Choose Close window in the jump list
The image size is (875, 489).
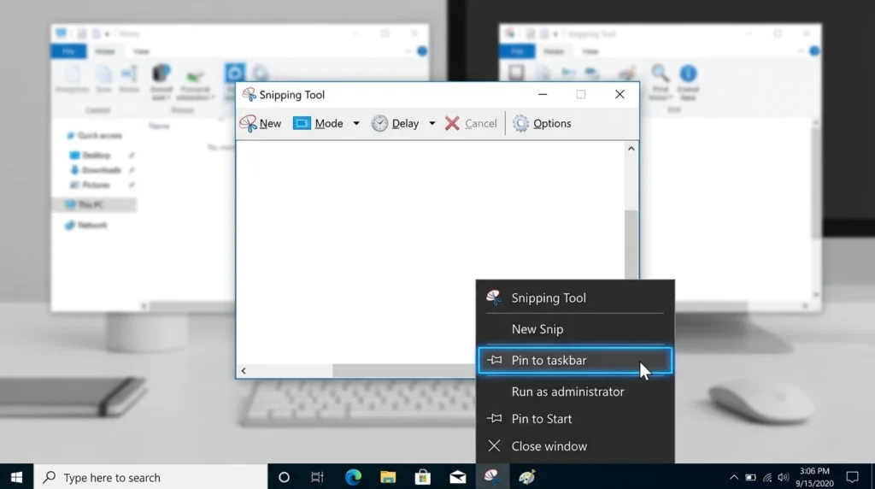click(575, 446)
